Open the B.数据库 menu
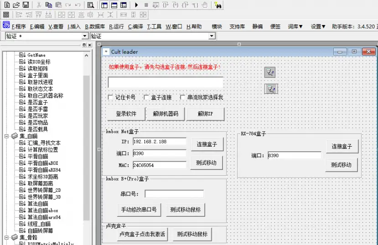 (x=95, y=26)
